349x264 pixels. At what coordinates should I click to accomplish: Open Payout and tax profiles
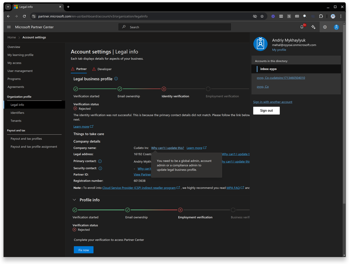point(26,139)
